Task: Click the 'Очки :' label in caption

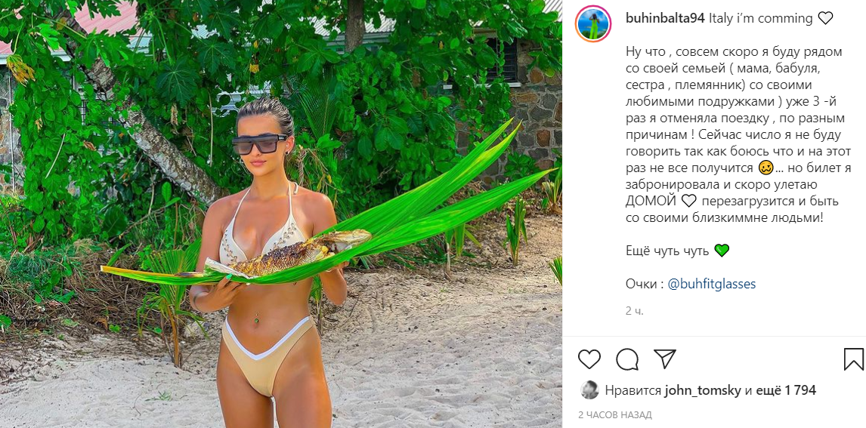Action: click(x=645, y=284)
